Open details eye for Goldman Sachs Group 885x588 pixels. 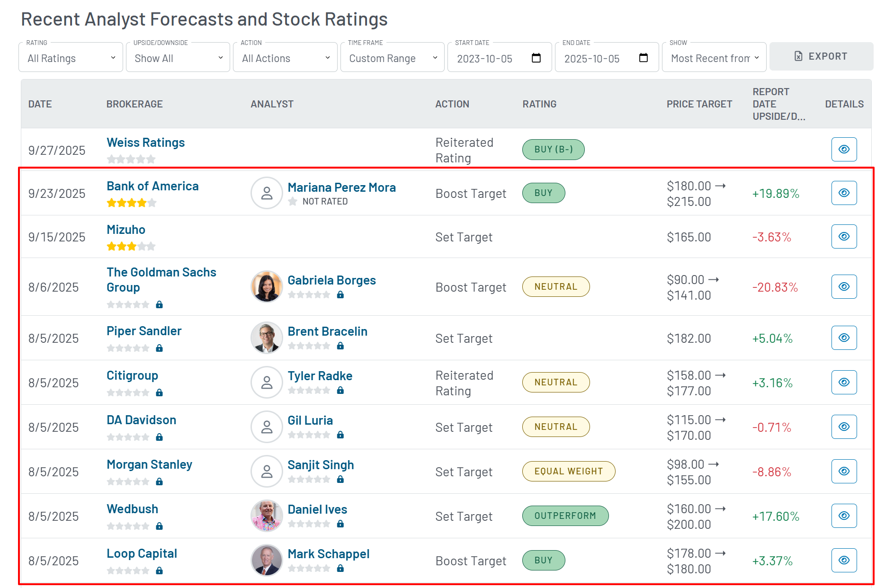(844, 286)
